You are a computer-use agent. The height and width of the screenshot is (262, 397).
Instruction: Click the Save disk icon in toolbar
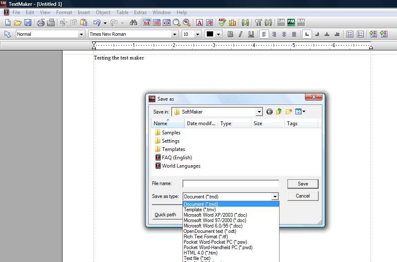point(28,22)
